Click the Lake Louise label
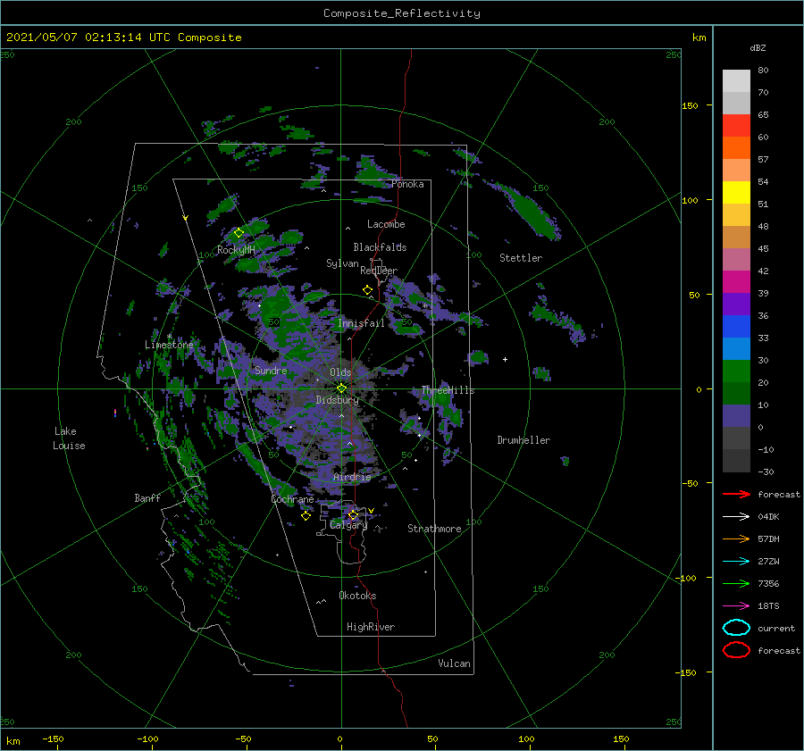The height and width of the screenshot is (751, 804). [x=69, y=438]
